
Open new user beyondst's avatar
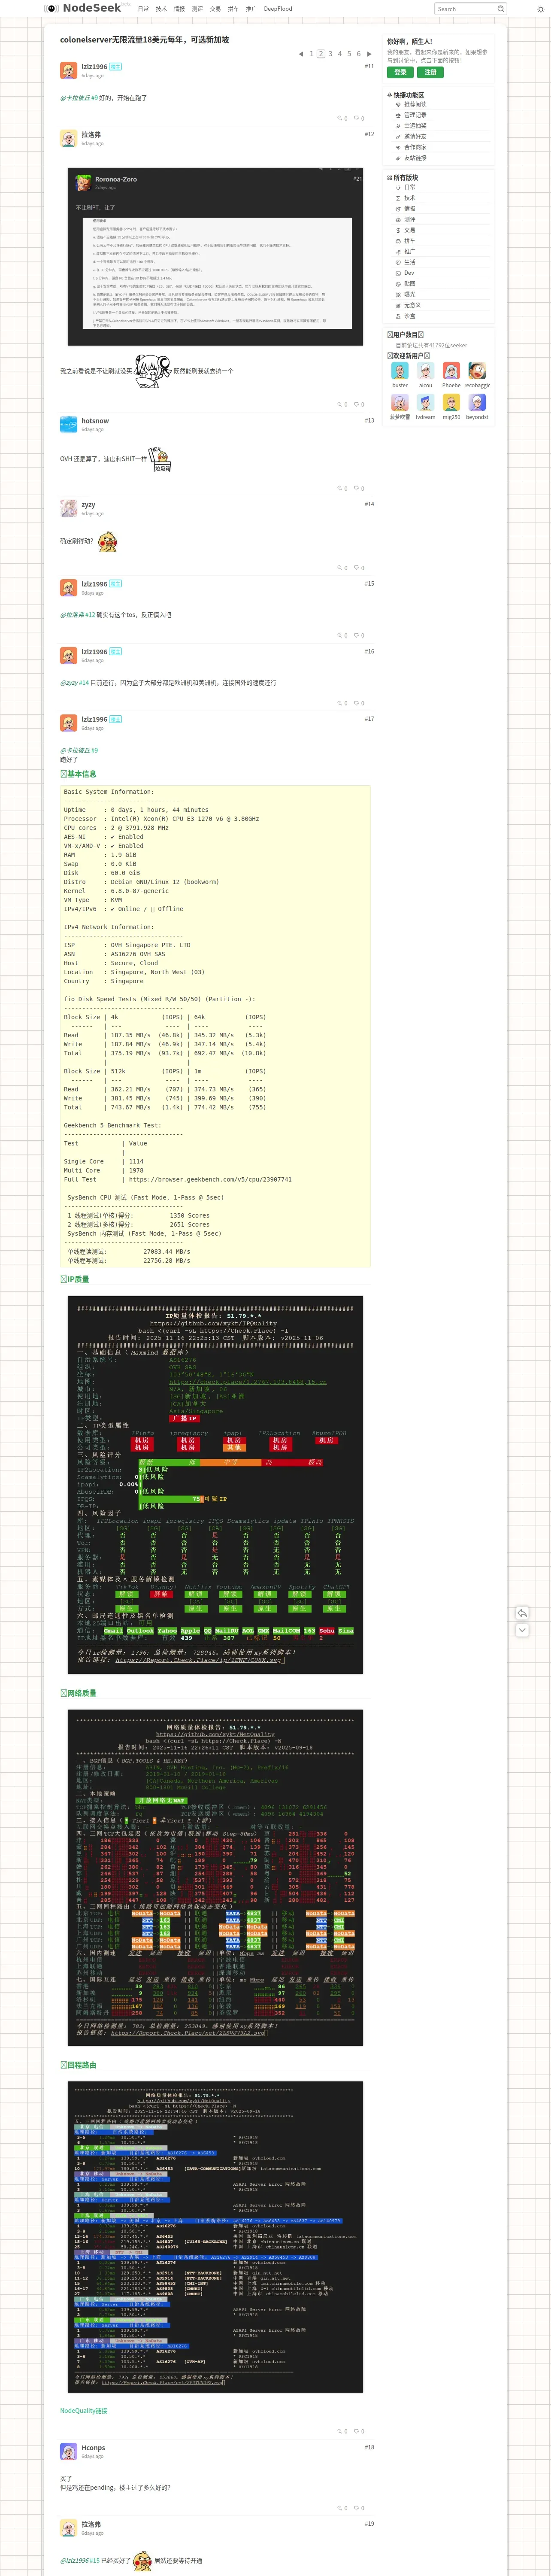point(477,402)
